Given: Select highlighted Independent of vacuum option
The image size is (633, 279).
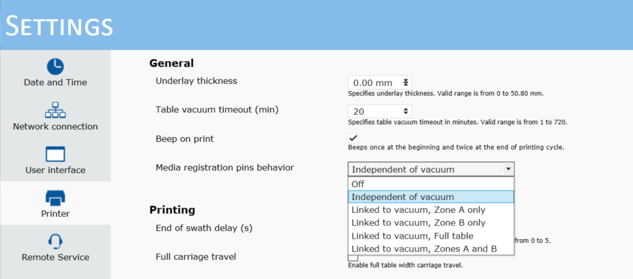Looking at the screenshot, I should [x=431, y=197].
